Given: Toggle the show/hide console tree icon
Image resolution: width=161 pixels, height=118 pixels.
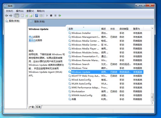Looking at the screenshot, I should tap(17, 16).
